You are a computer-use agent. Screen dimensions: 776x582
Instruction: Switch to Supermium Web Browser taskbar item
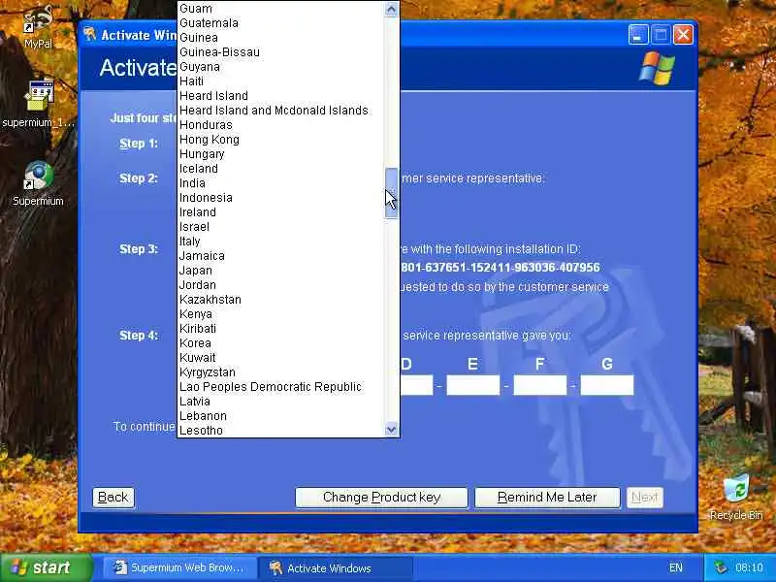178,567
